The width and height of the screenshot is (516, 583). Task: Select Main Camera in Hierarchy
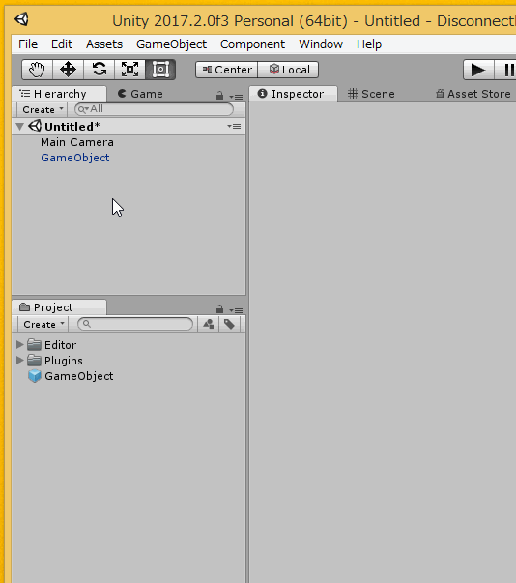tap(77, 142)
